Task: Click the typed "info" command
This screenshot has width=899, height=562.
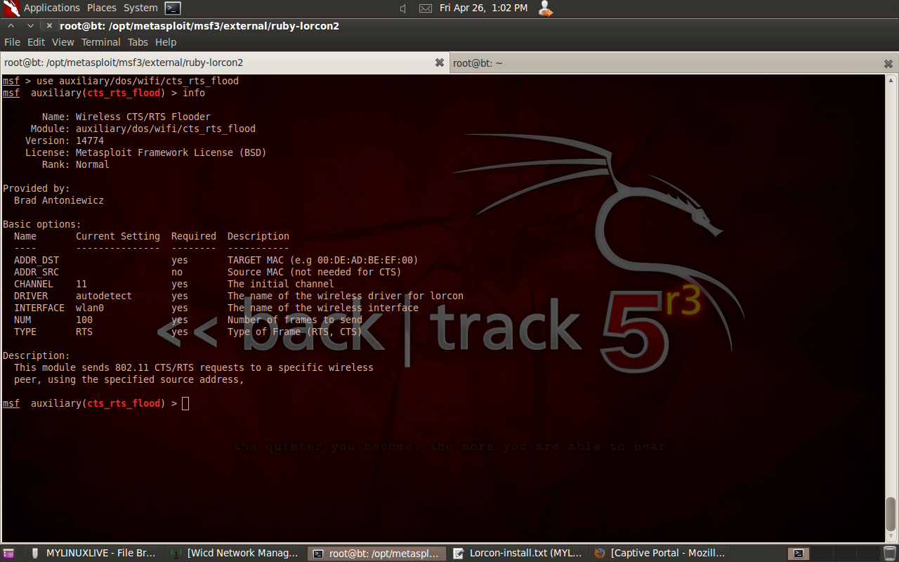Action: point(194,93)
